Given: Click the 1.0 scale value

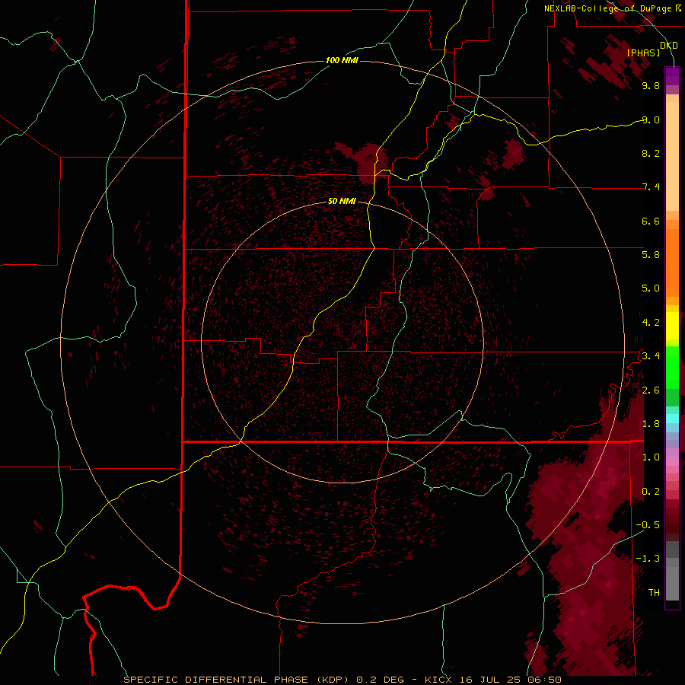Looking at the screenshot, I should click(x=651, y=457).
